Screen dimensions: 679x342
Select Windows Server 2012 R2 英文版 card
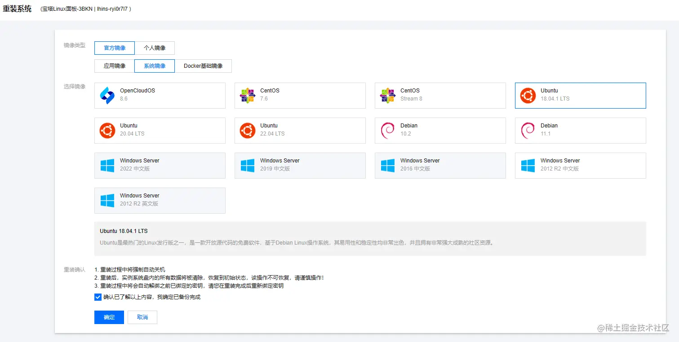click(x=160, y=201)
